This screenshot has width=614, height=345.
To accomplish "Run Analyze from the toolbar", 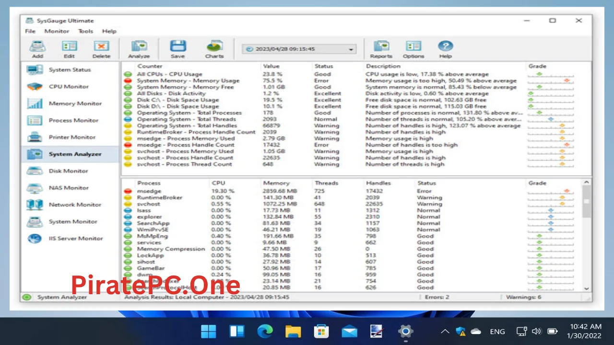I will coord(139,49).
